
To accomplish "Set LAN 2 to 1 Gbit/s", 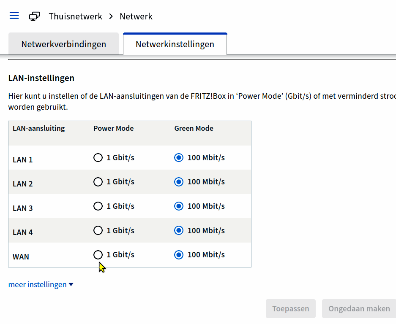I will pos(98,182).
